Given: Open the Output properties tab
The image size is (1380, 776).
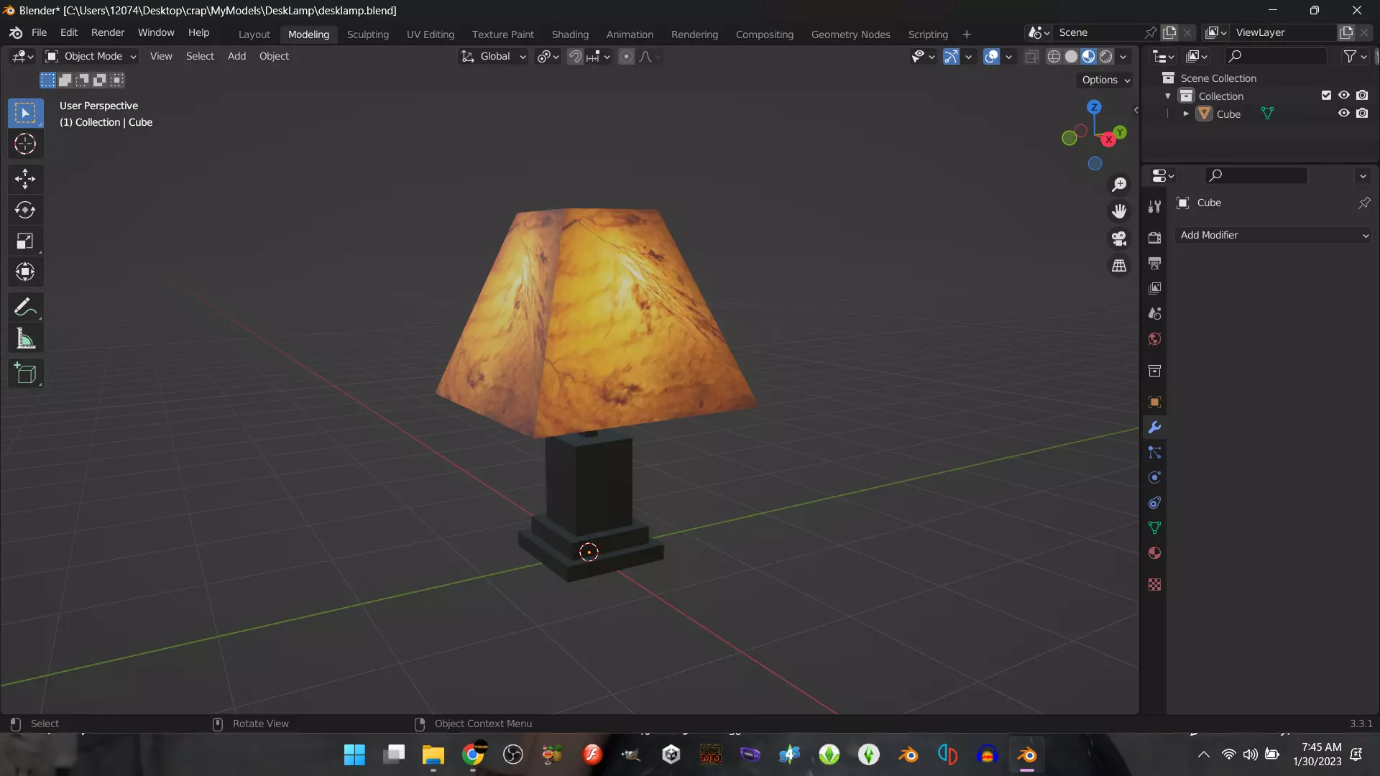Looking at the screenshot, I should click(1154, 263).
